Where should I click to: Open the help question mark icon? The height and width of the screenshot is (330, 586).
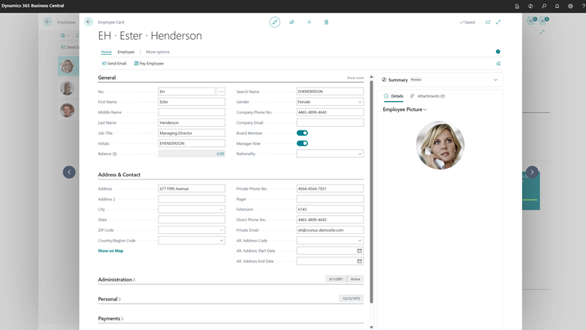click(x=584, y=6)
